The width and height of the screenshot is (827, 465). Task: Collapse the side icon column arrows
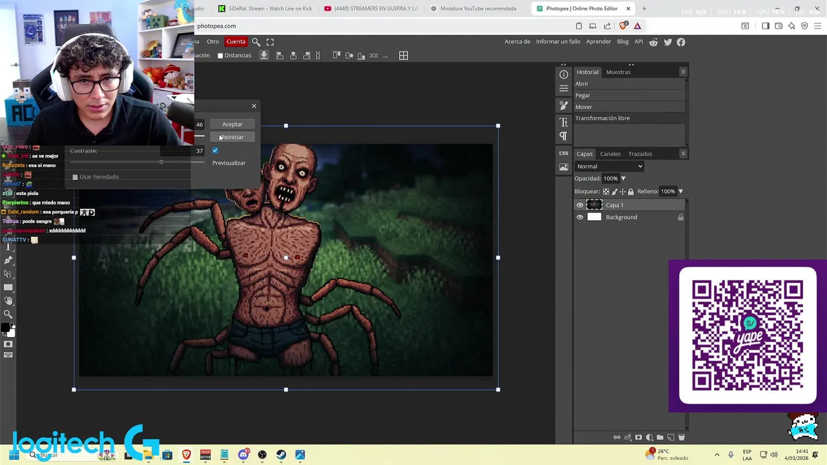563,65
